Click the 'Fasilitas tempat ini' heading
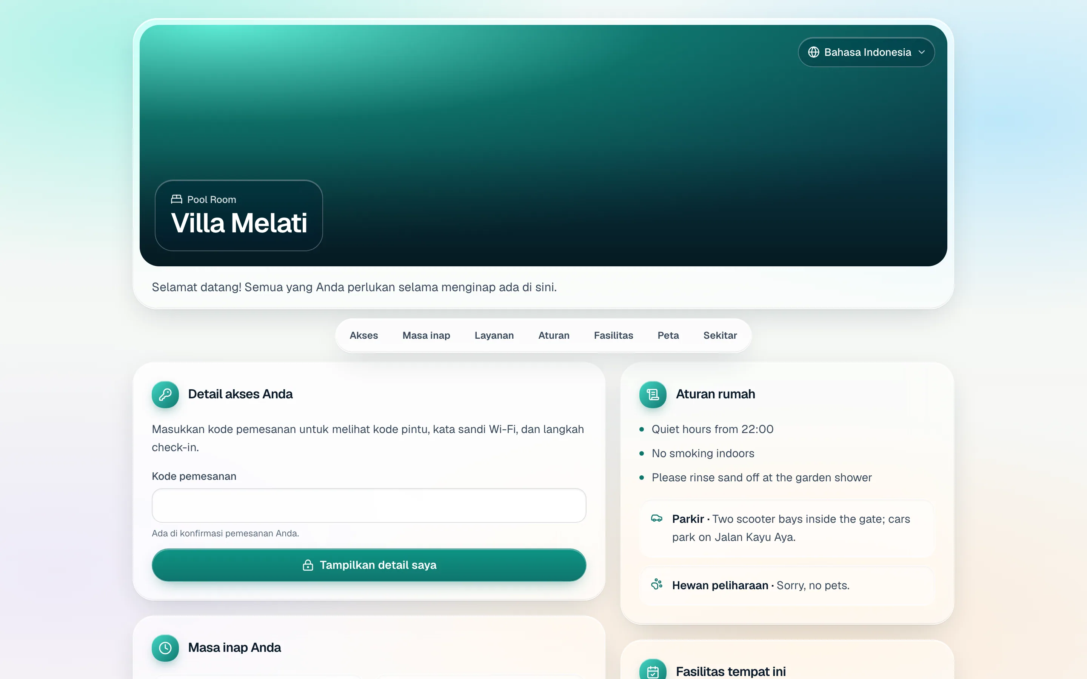This screenshot has height=679, width=1087. [731, 671]
